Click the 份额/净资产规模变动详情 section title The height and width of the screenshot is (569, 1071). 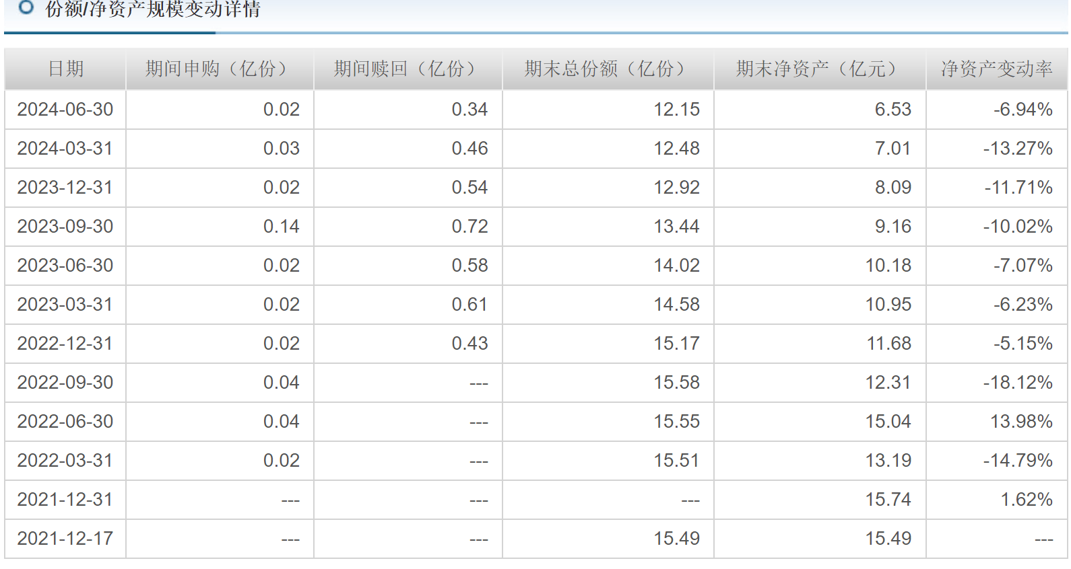[x=152, y=9]
